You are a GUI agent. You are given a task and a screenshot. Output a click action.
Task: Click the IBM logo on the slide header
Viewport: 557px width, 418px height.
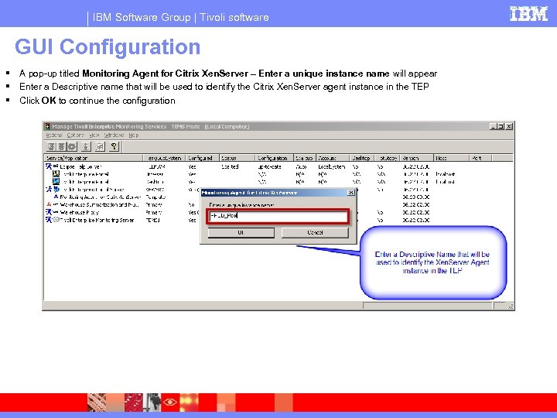(x=528, y=14)
